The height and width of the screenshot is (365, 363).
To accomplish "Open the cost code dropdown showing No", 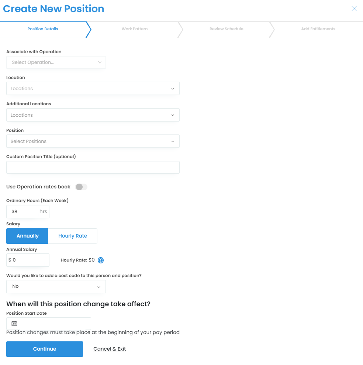I will click(x=56, y=287).
